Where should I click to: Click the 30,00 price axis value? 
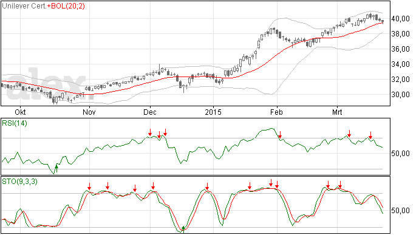[400, 95]
